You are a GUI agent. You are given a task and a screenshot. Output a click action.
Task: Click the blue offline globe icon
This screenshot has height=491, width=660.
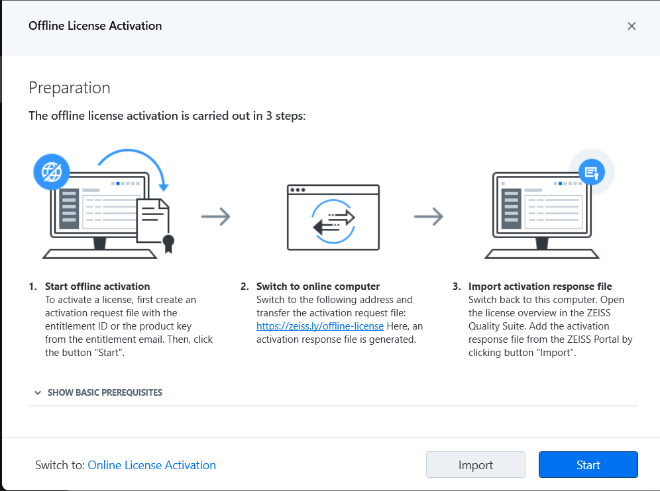pos(52,171)
